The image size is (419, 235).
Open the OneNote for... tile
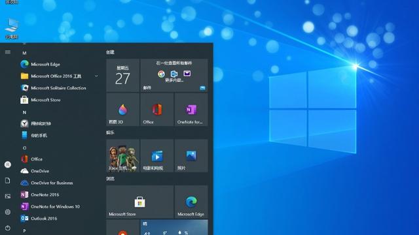191,110
